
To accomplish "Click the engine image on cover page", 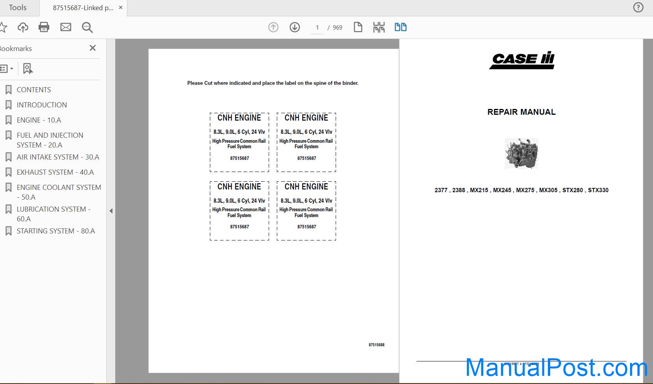I will [x=521, y=154].
